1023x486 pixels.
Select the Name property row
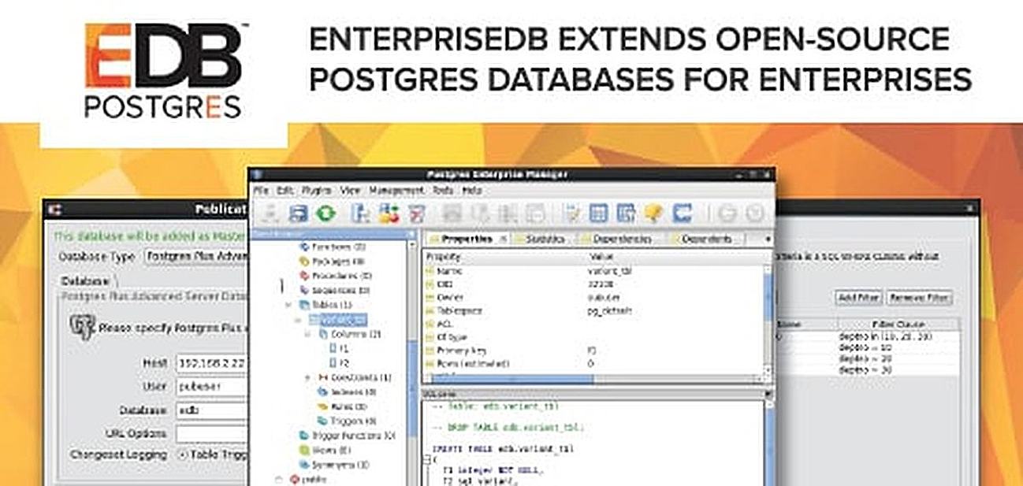593,271
